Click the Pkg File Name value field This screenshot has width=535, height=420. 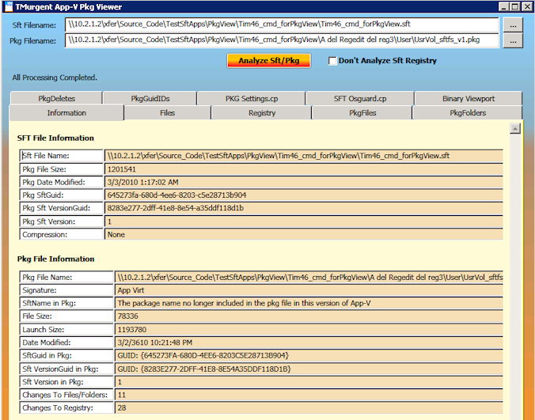309,277
